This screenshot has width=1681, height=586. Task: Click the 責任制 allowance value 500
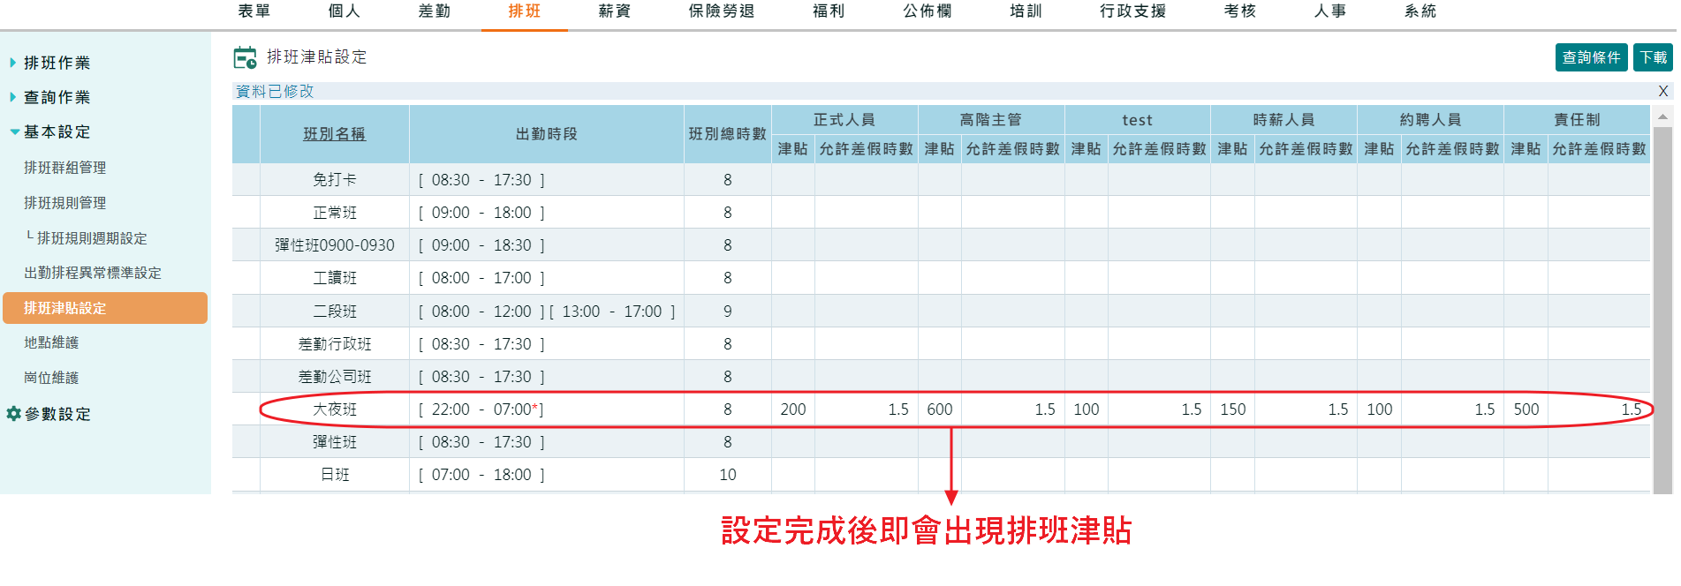1526,409
